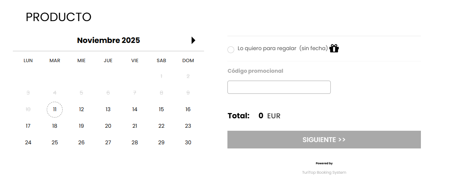This screenshot has width=459, height=185.
Task: Select November 25 on calendar
Action: click(x=55, y=143)
